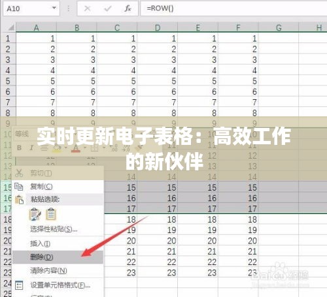Click the cancel X icon in formula bar

pyautogui.click(x=88, y=8)
